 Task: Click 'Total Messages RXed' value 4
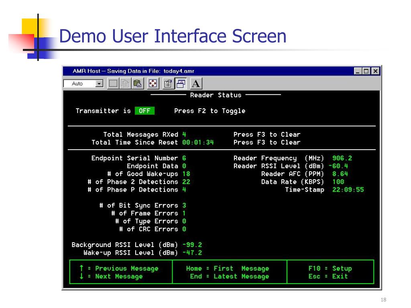184,135
